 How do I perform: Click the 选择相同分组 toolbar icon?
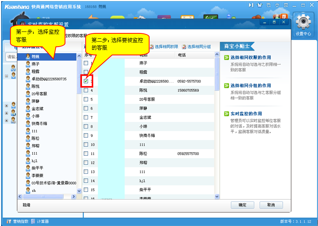184,47
